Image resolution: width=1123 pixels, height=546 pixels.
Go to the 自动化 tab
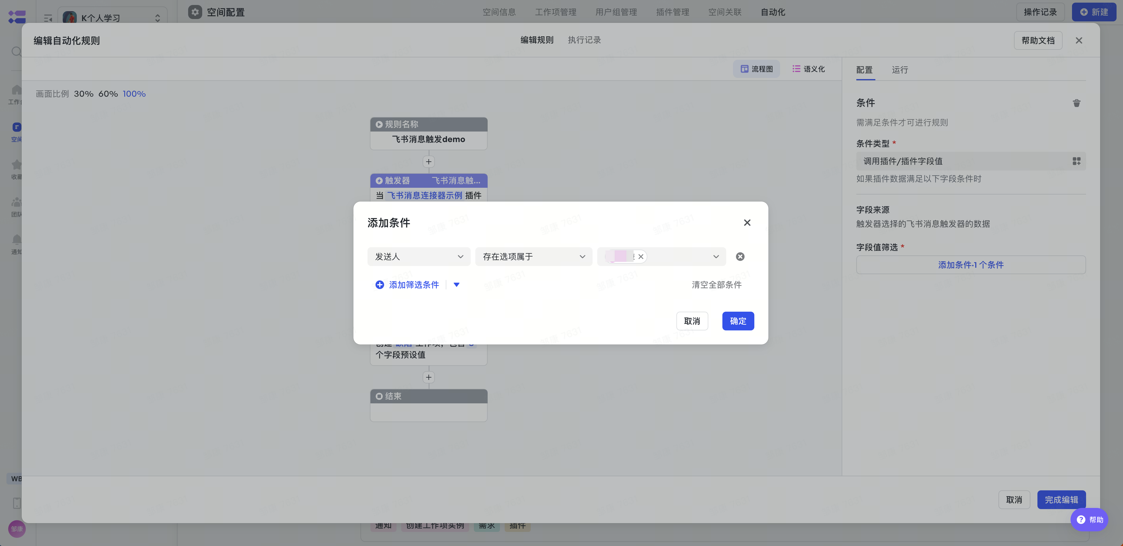coord(773,12)
